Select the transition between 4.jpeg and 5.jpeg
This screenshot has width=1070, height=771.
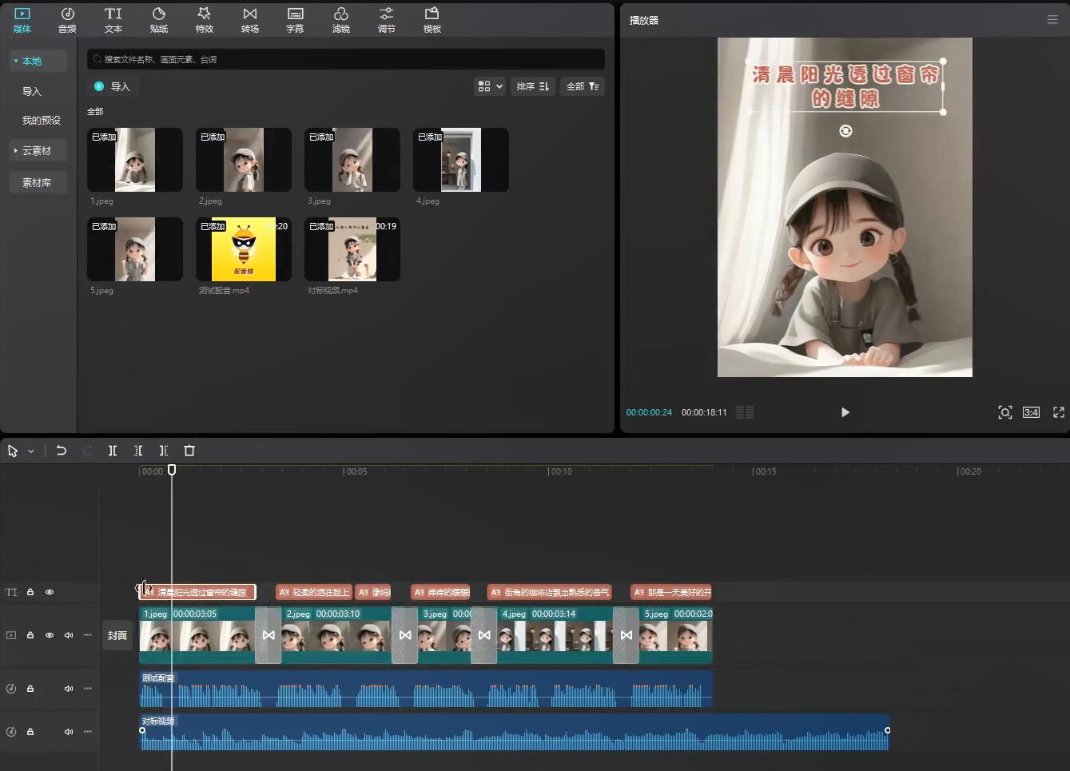click(x=626, y=635)
